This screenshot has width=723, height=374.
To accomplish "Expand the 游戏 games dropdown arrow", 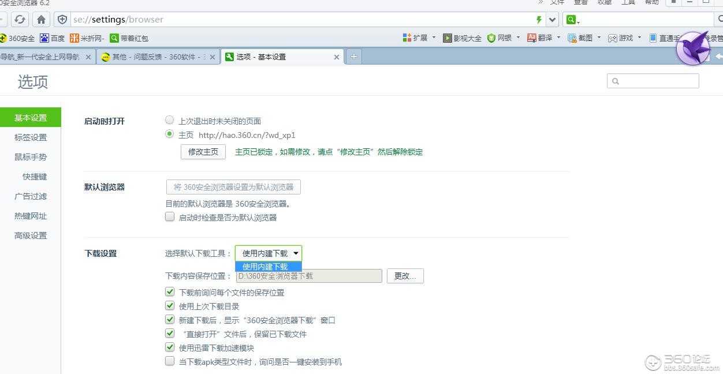I will click(639, 38).
